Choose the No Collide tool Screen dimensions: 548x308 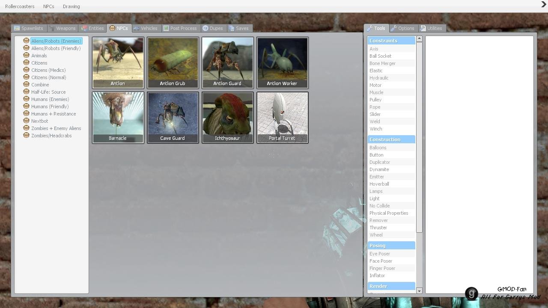click(391, 206)
